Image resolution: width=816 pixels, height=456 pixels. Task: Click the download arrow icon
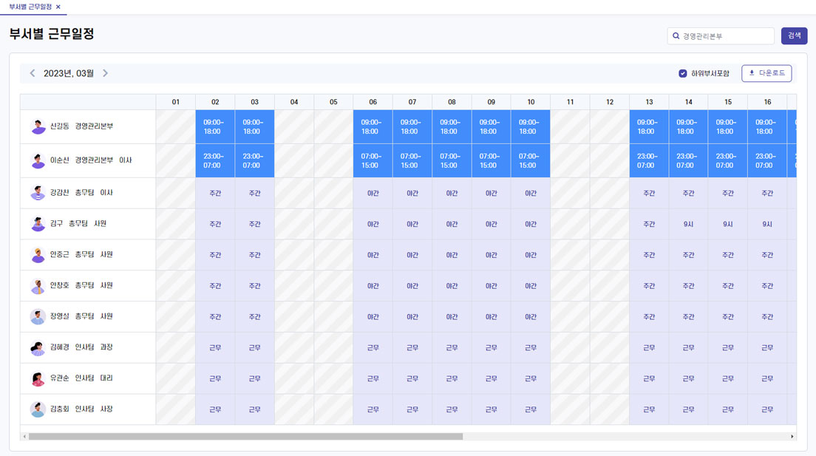(x=752, y=73)
